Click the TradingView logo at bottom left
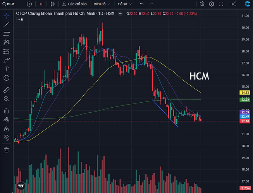This screenshot has width=253, height=193. tap(21, 186)
